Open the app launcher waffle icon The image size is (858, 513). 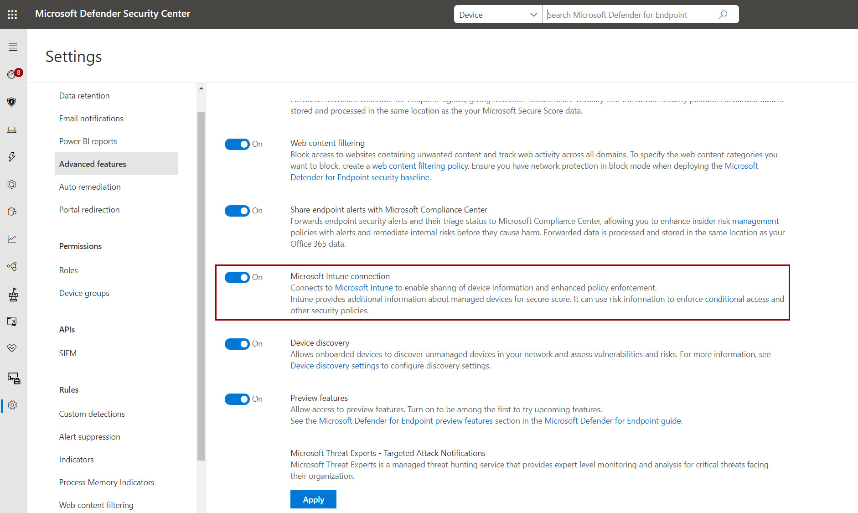(x=12, y=14)
